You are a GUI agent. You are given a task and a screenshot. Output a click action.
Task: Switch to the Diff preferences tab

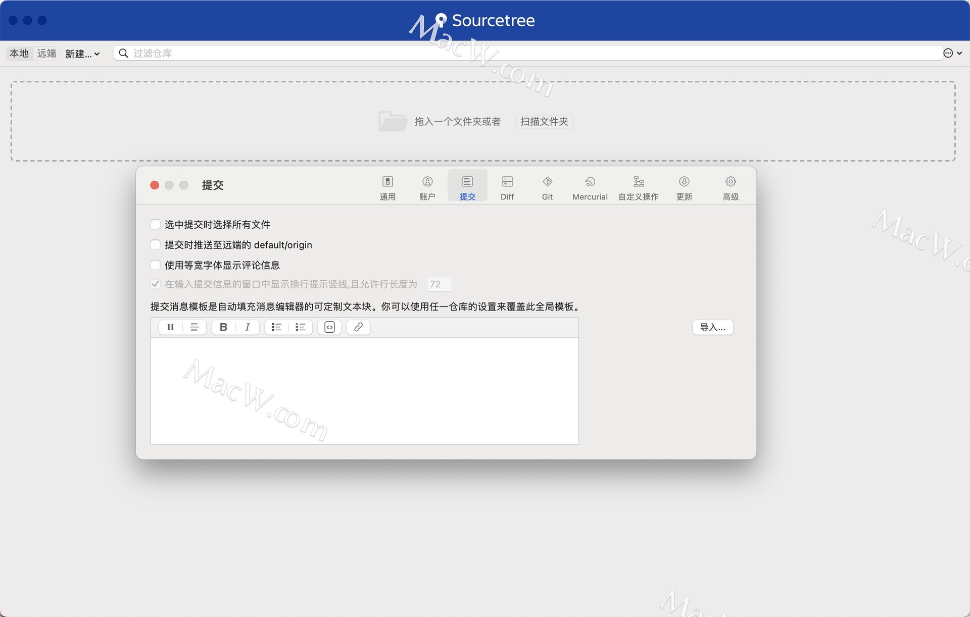click(x=507, y=187)
